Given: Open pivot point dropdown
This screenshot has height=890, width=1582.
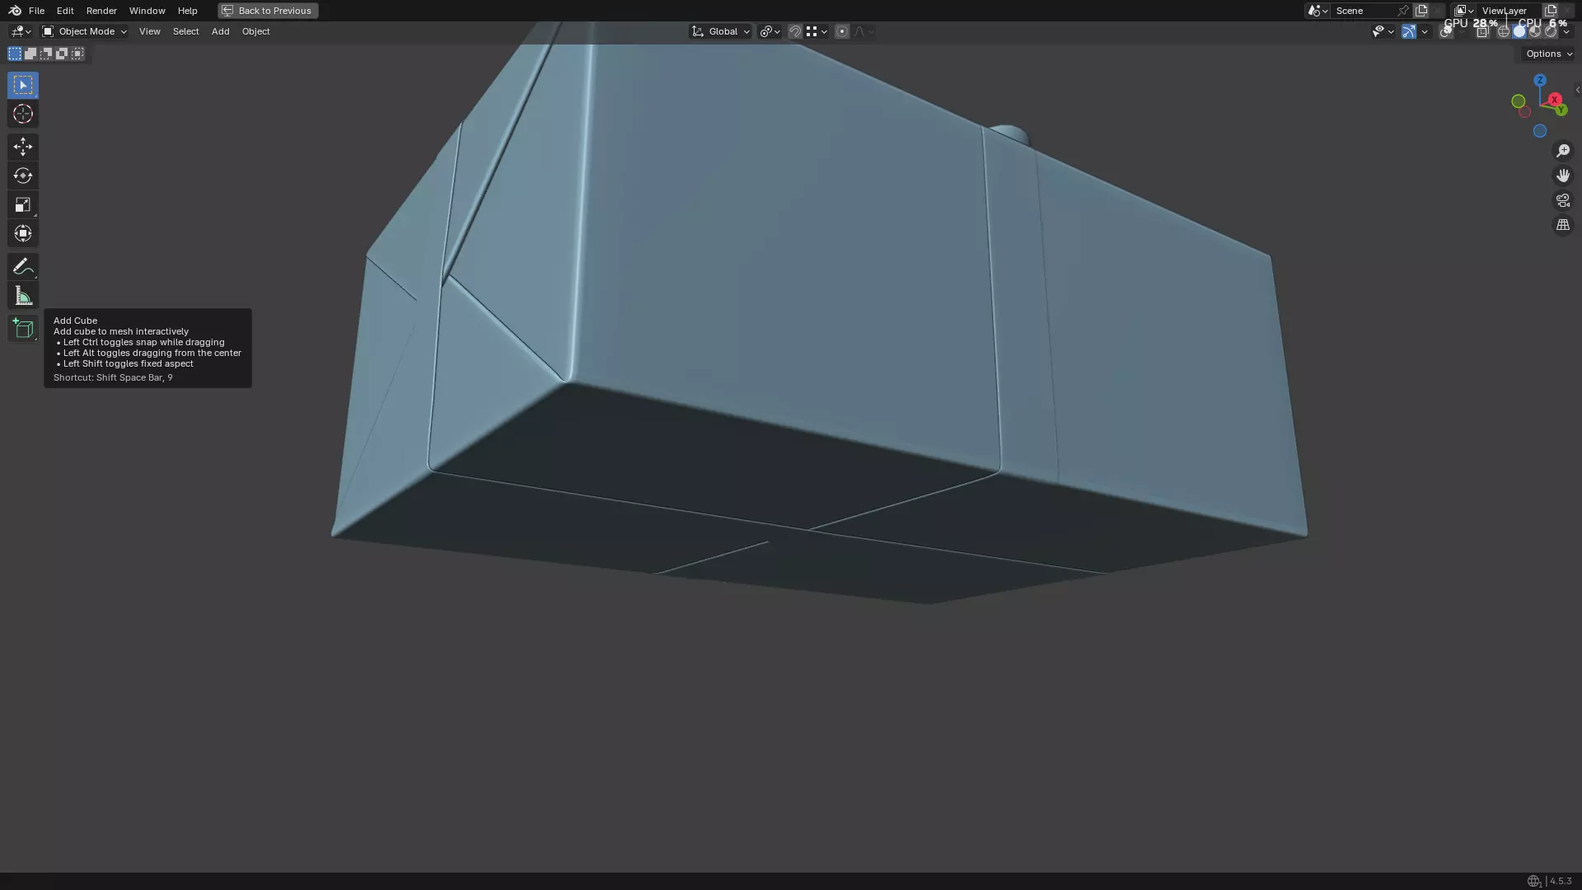Looking at the screenshot, I should pyautogui.click(x=770, y=31).
